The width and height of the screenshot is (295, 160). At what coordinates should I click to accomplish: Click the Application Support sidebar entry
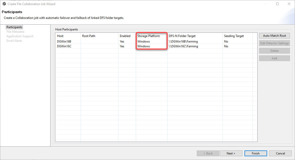tap(20, 36)
